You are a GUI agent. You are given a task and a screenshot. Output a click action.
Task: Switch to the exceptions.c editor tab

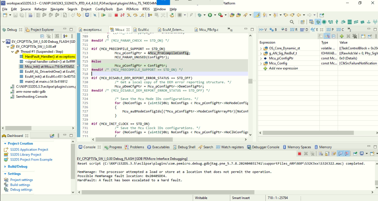point(92,30)
